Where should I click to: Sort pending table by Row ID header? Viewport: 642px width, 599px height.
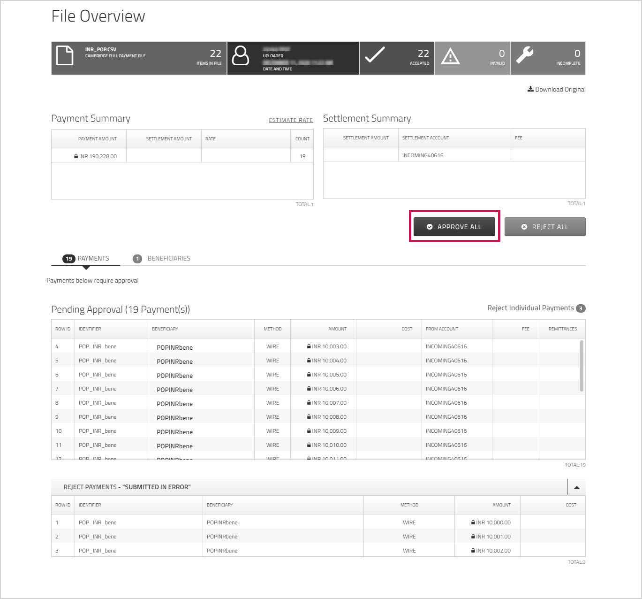coord(63,329)
